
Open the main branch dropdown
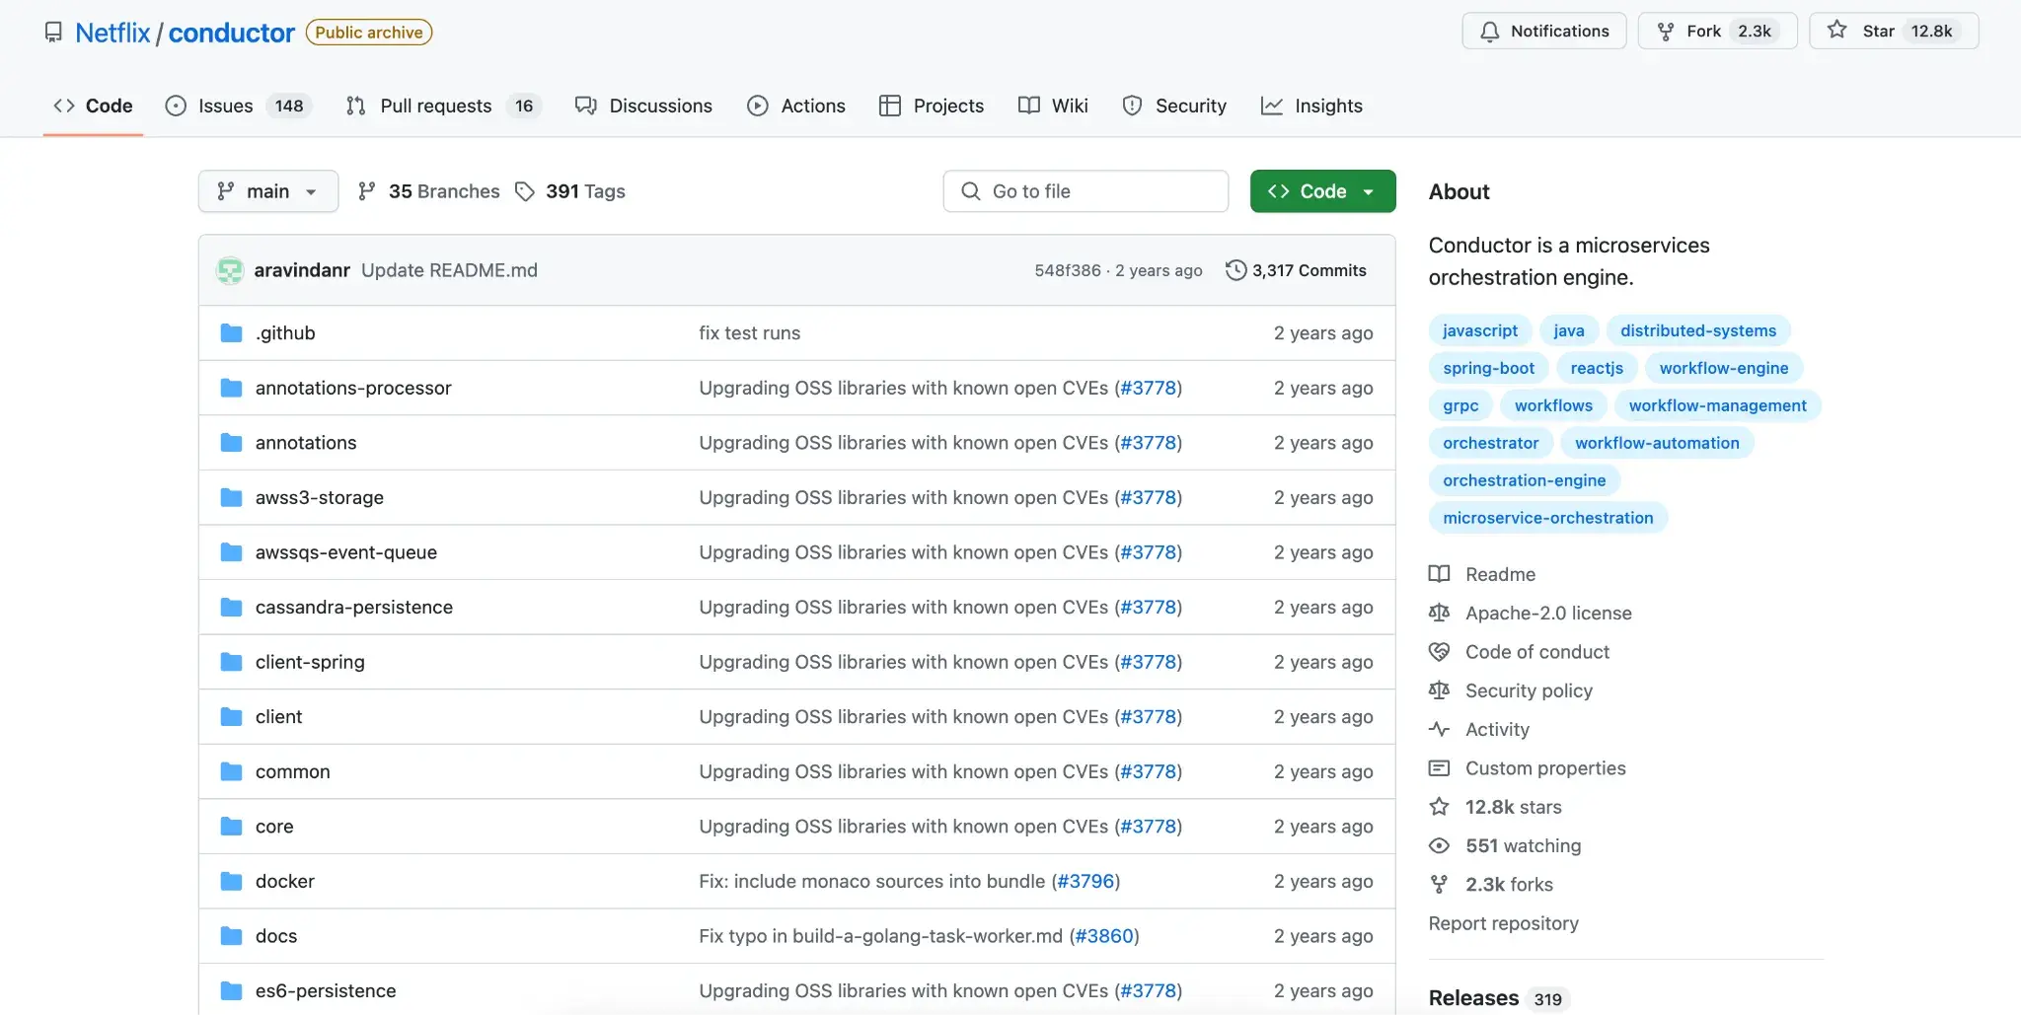coord(268,191)
